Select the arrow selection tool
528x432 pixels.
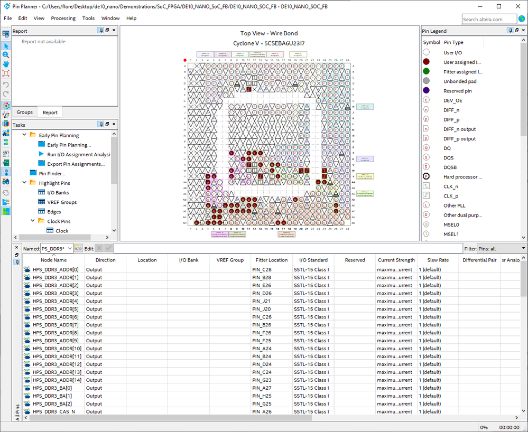coord(6,46)
